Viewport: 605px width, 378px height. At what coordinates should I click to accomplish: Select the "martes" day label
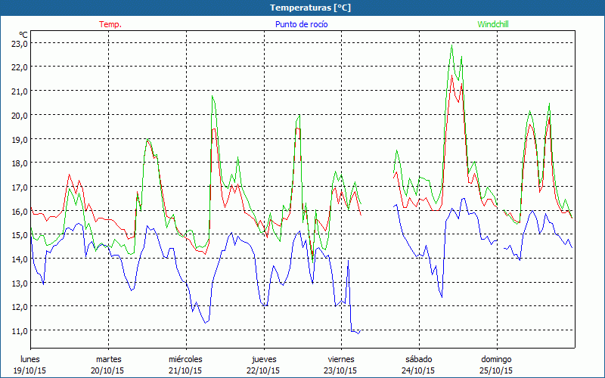(108, 359)
